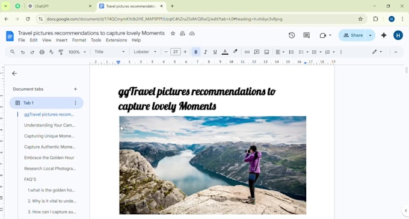Reload the browser page

28,19
